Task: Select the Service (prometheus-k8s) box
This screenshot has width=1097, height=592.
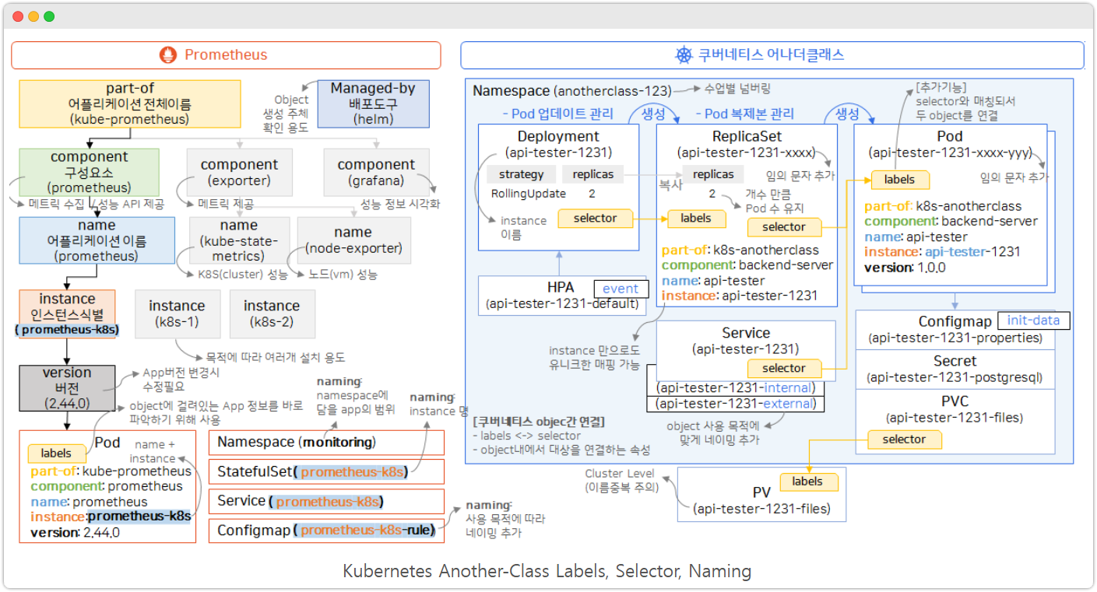Action: [326, 501]
